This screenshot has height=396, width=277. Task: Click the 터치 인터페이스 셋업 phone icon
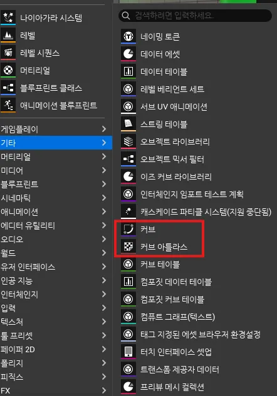(x=128, y=352)
